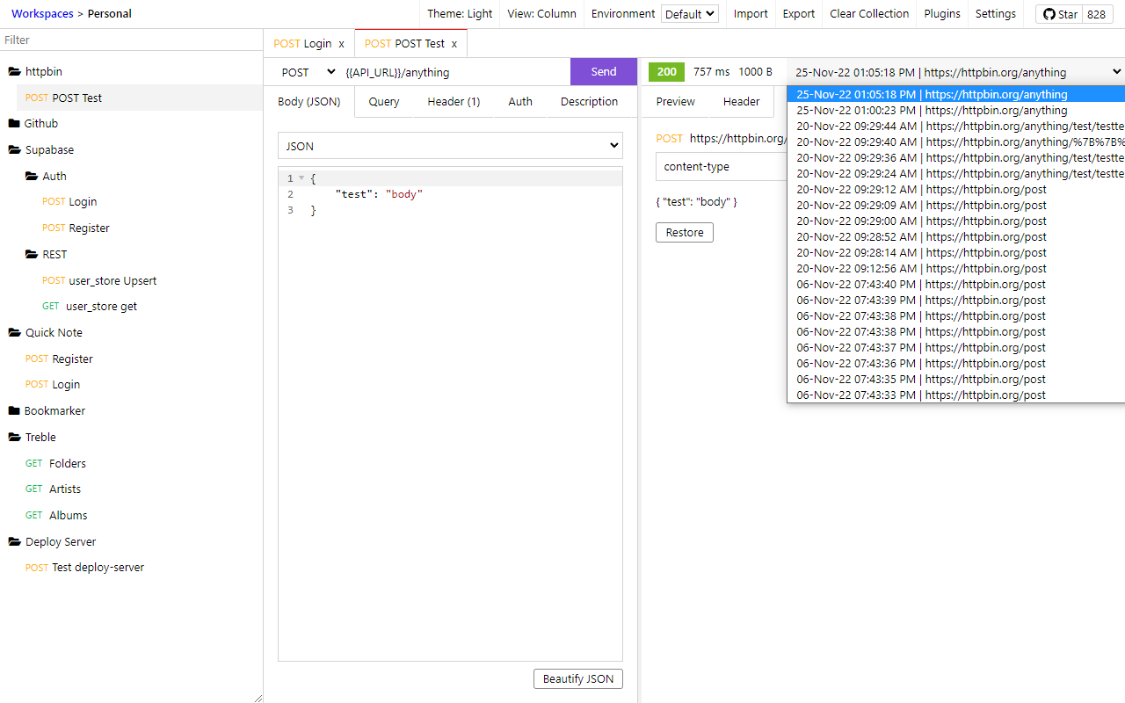This screenshot has height=703, width=1125.
Task: Toggle View: Column layout
Action: (x=541, y=14)
